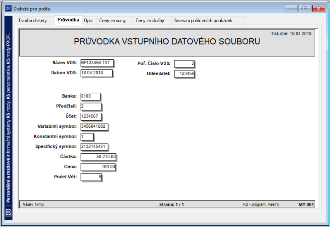330x227 pixels.
Task: Click the Variabilní symbol label
Action: (x=57, y=126)
